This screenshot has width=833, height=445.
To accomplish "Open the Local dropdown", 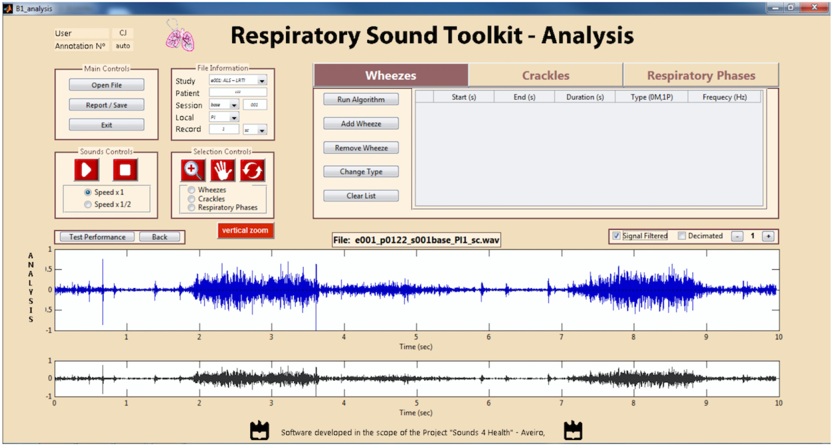I will (234, 117).
